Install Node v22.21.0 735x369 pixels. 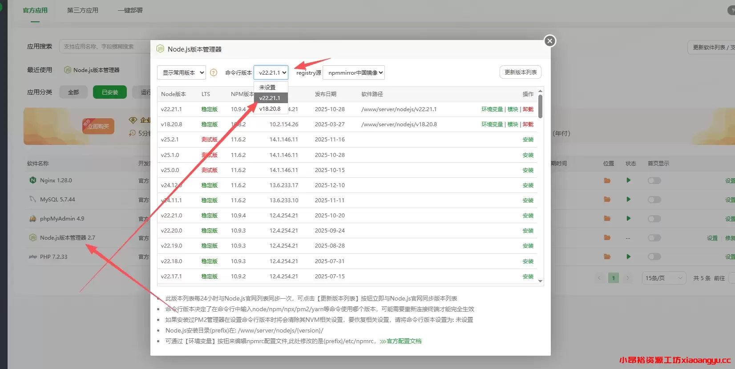click(x=528, y=216)
